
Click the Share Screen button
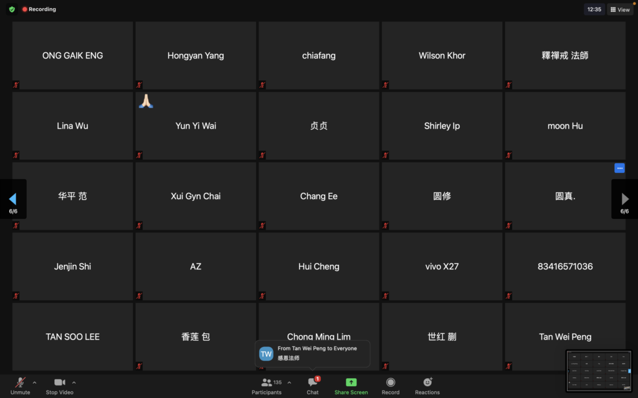[x=351, y=386]
